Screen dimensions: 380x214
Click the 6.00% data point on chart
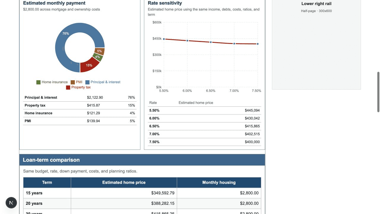[187, 40]
